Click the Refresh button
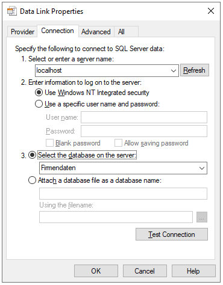Viewport: 223px width, 285px height. pos(195,70)
